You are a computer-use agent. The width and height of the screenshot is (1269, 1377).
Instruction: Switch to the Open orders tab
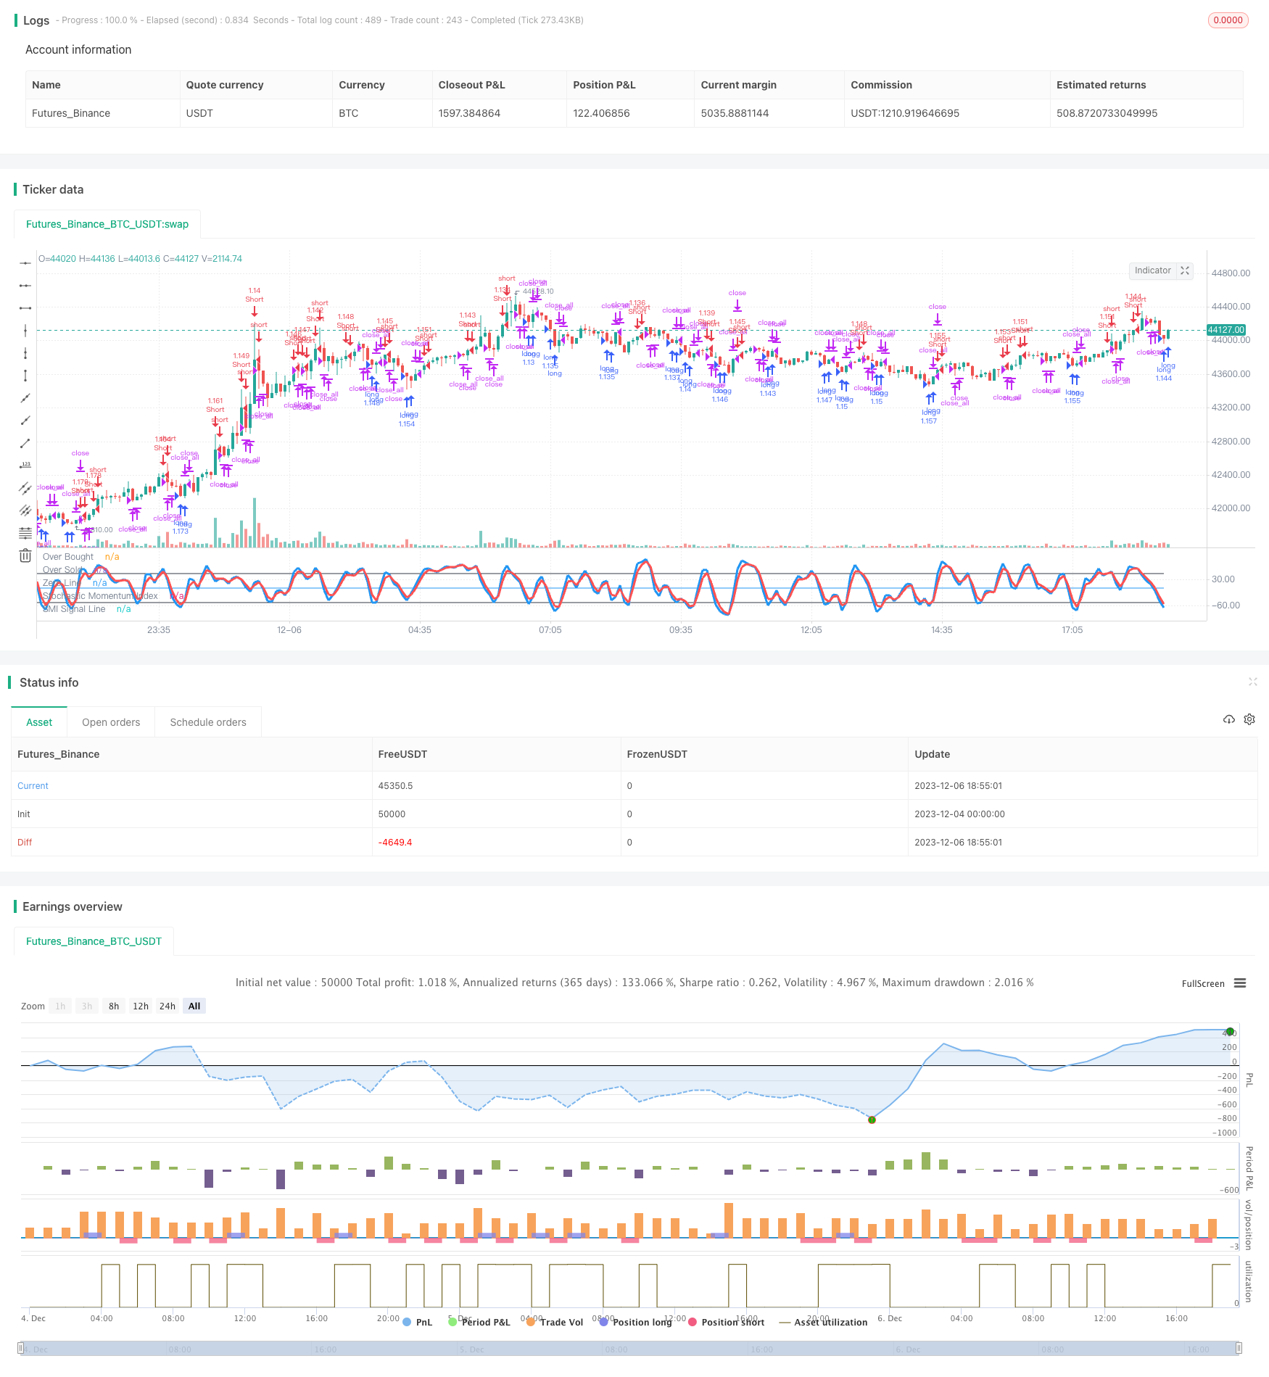pos(110,721)
